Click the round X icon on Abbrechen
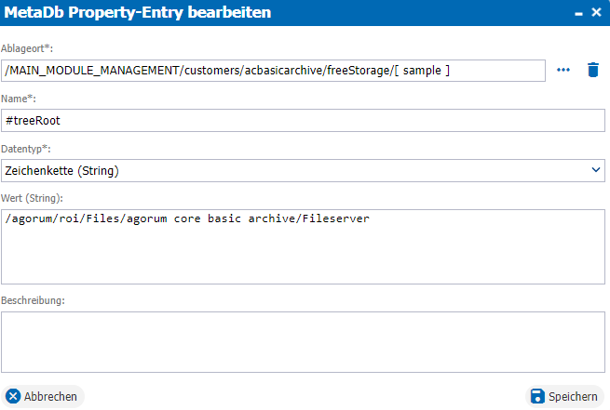Image resolution: width=610 pixels, height=410 pixels. [13, 396]
